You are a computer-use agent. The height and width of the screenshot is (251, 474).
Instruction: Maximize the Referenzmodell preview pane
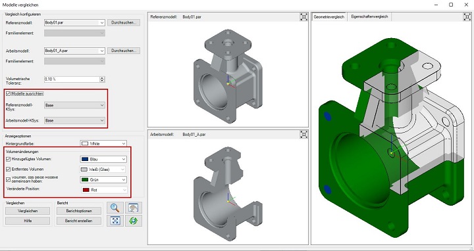[303, 17]
